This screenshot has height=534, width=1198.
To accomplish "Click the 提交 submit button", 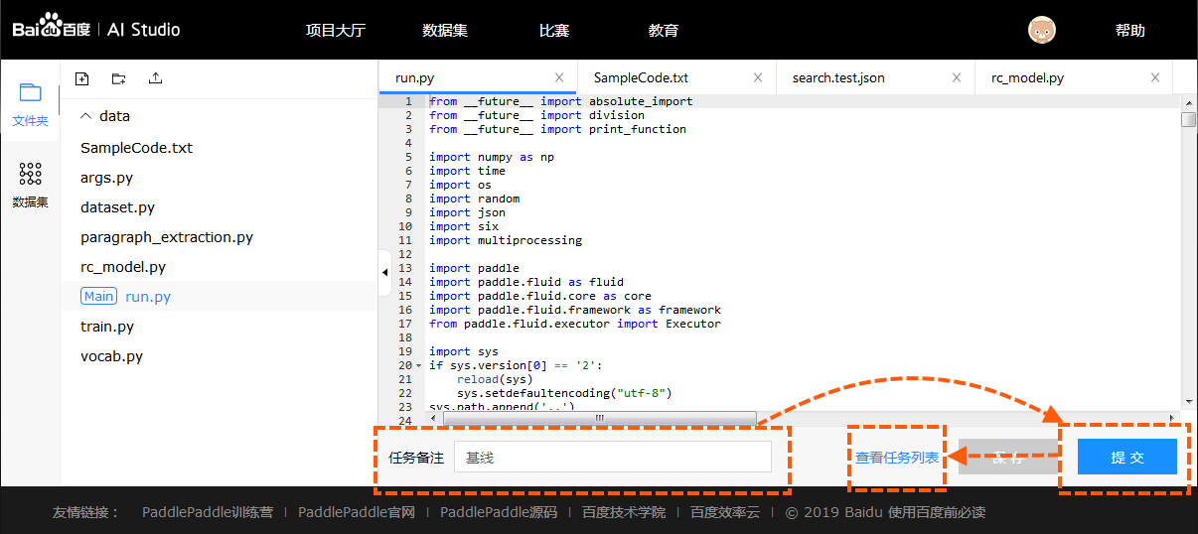I will (1127, 457).
